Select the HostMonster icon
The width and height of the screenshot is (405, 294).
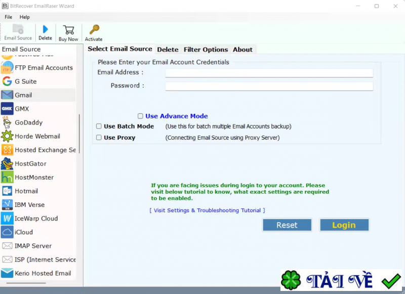[7, 177]
